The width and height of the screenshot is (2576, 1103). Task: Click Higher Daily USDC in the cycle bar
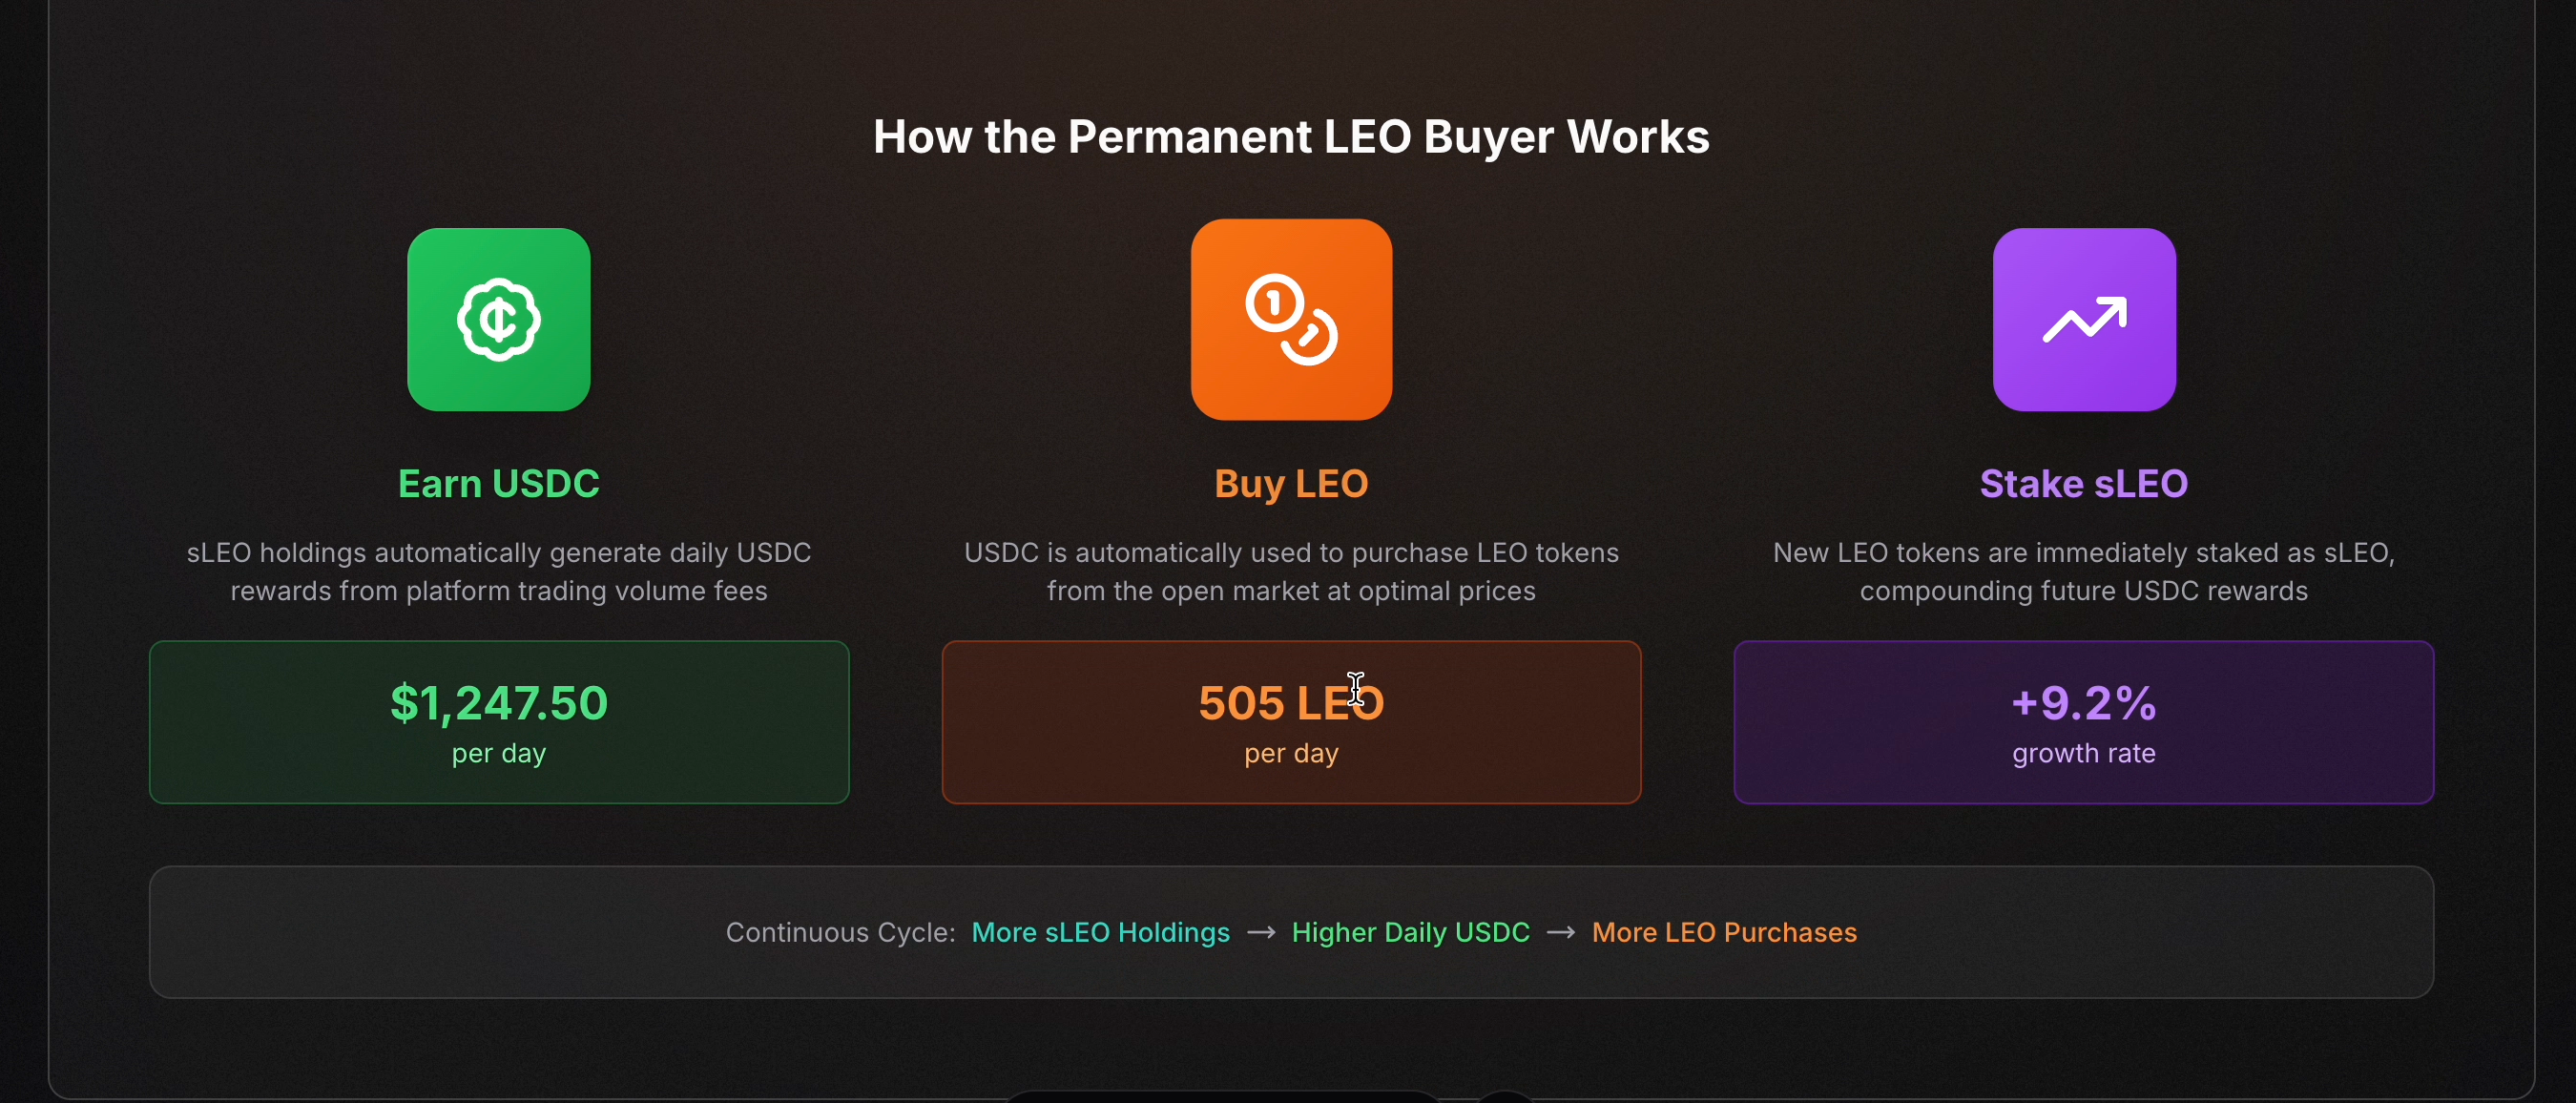click(x=1410, y=932)
